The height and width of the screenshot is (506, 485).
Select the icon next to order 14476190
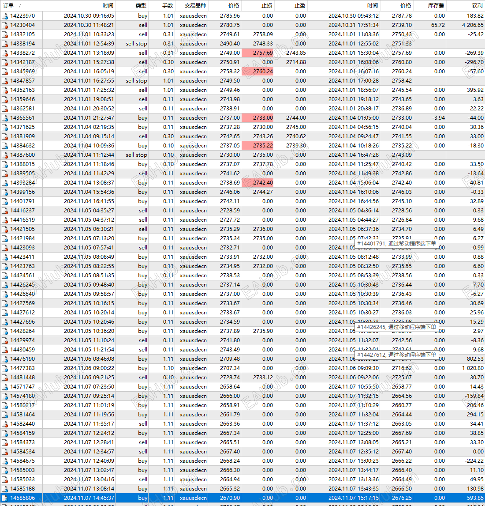point(4,359)
